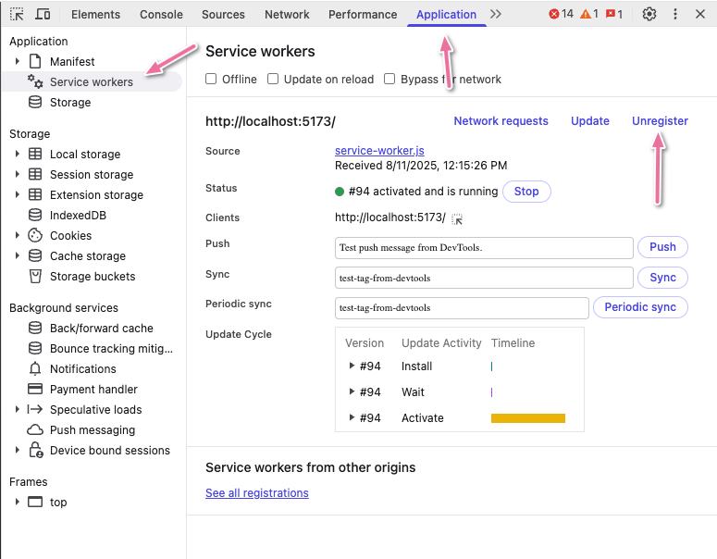Expand the Manifest tree item

pyautogui.click(x=18, y=61)
